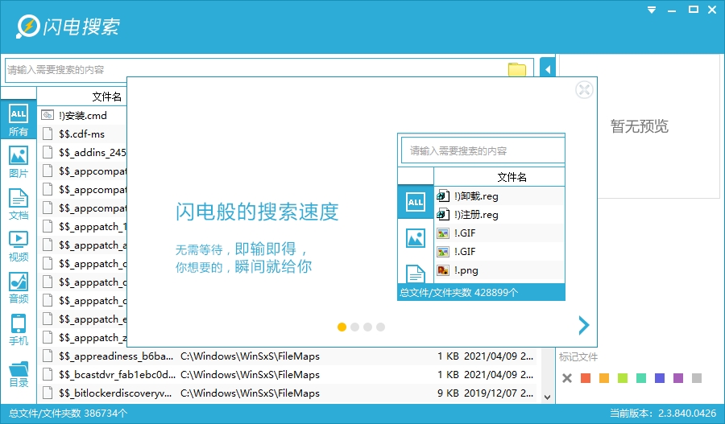The height and width of the screenshot is (424, 725).
Task: Go to next intro slide arrow
Action: click(x=584, y=326)
